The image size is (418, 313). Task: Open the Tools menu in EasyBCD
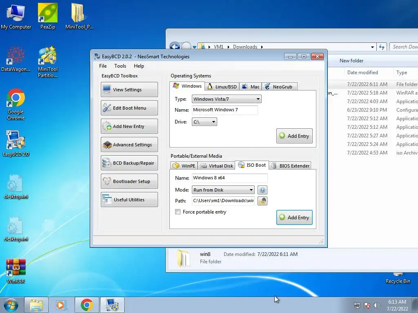click(x=120, y=66)
